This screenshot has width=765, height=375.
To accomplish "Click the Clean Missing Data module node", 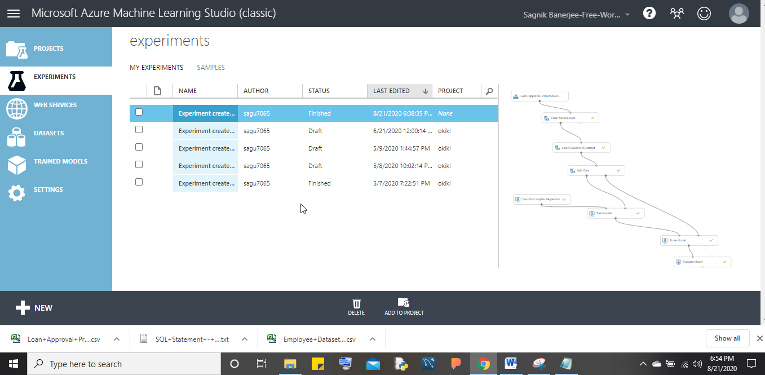I will 570,118.
